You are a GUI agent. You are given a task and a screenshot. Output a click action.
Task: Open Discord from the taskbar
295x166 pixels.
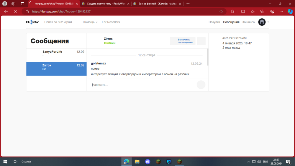[148, 162]
